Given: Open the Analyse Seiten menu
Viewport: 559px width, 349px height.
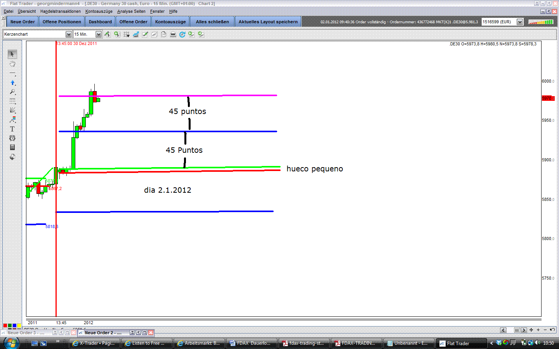Looking at the screenshot, I should point(131,11).
